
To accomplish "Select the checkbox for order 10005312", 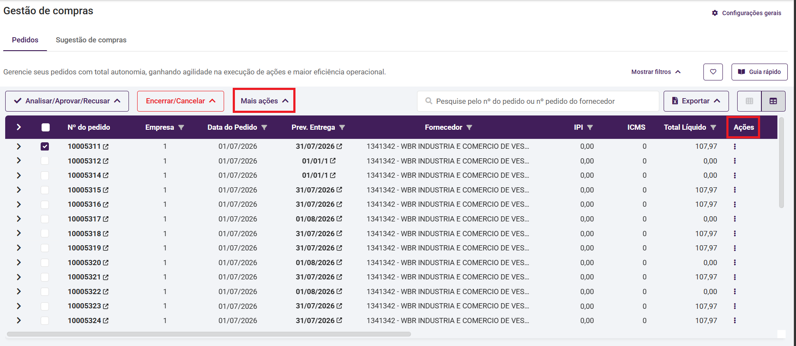I will 45,161.
